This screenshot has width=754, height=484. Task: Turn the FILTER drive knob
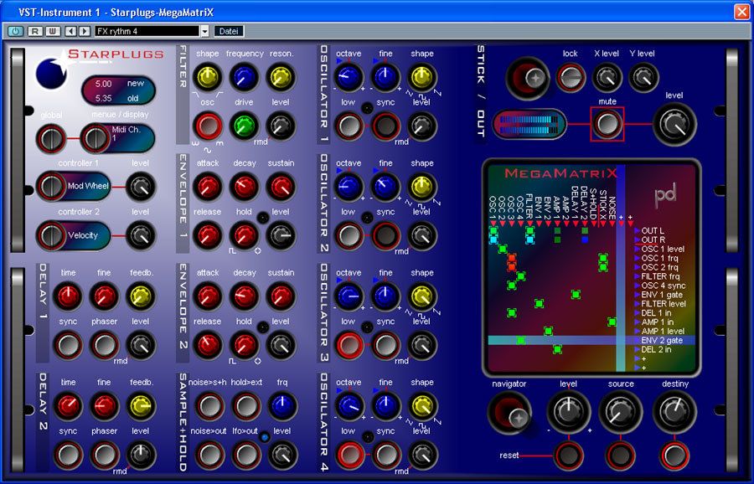click(244, 126)
